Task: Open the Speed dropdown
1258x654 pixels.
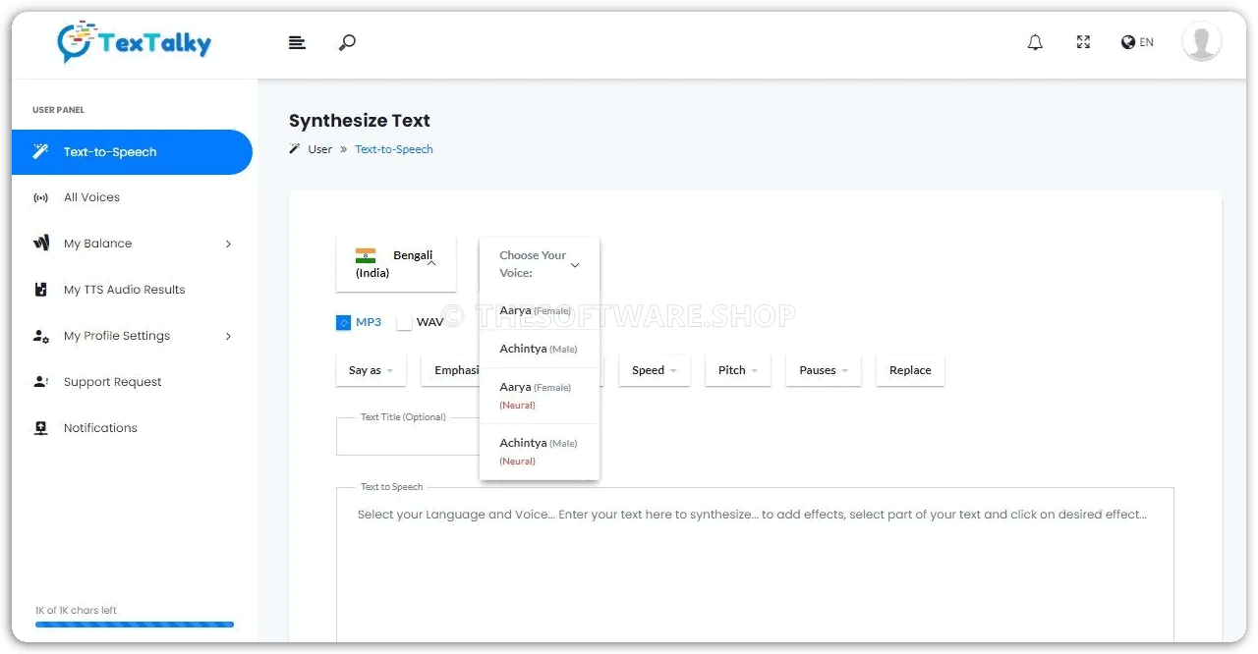Action: [x=655, y=370]
